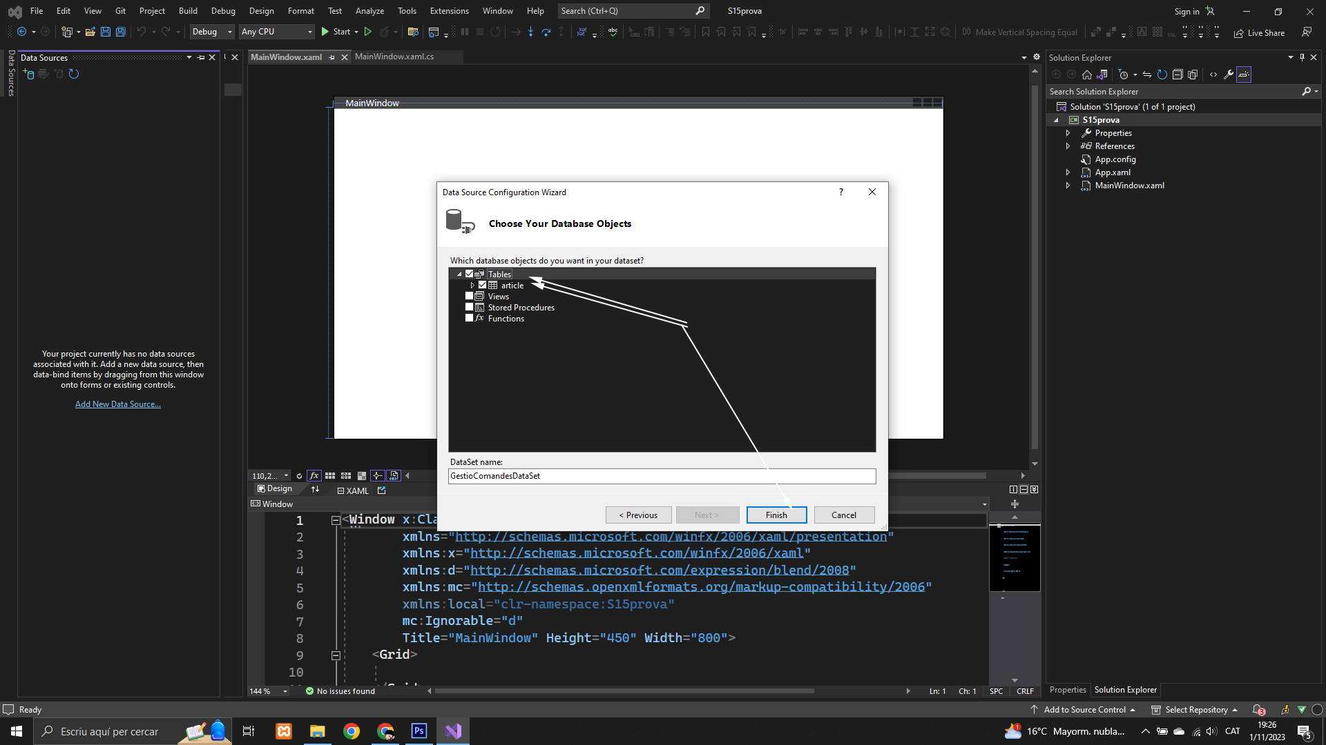Click Refresh icon in Data Sources panel

74,74
